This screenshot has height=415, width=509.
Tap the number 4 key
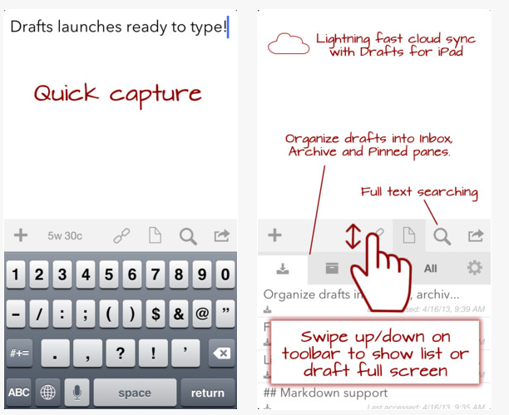86,274
